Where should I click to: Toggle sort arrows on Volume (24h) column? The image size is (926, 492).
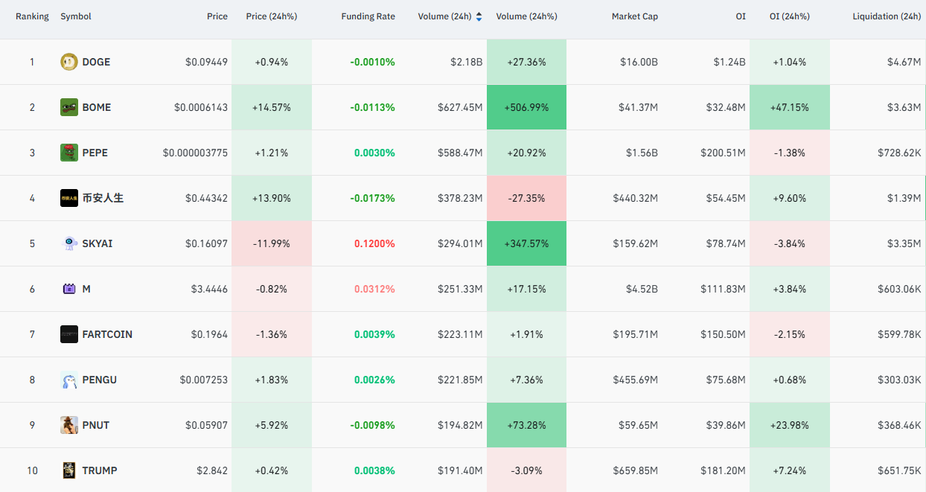pyautogui.click(x=479, y=16)
